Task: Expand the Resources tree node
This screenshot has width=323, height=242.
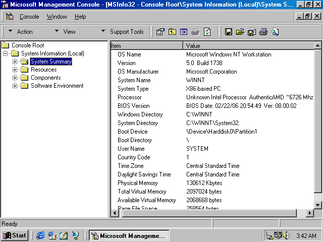Action: coord(15,70)
